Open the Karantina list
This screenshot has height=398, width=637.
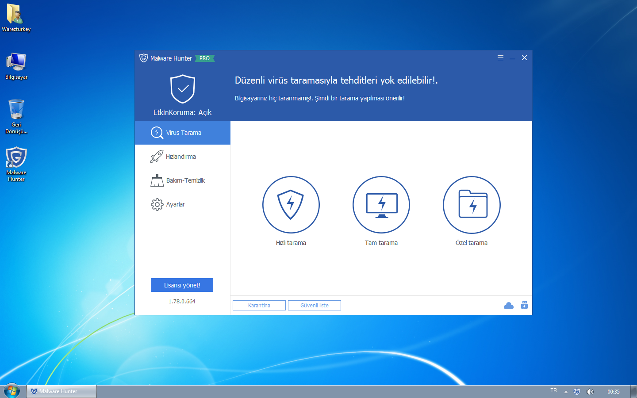(259, 306)
